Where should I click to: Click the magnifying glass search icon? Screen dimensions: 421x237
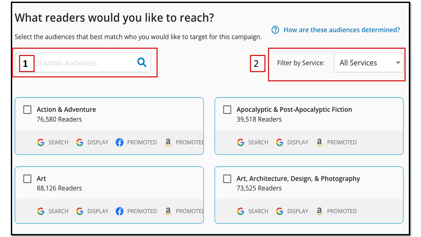pyautogui.click(x=142, y=62)
